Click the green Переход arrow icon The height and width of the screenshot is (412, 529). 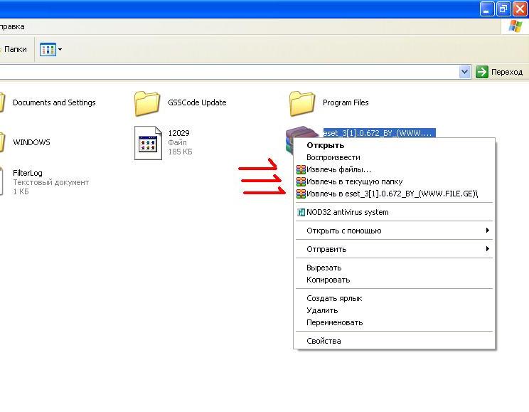(x=482, y=72)
